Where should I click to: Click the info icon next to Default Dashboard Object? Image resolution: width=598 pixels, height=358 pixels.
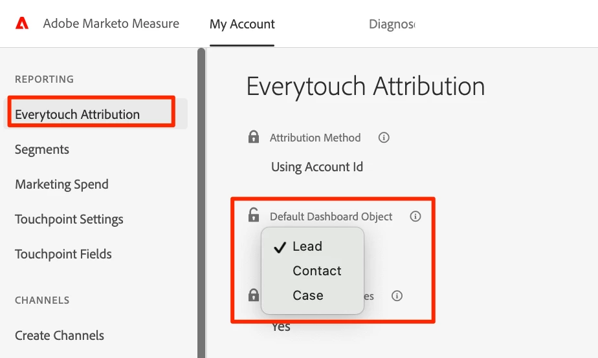coord(415,216)
